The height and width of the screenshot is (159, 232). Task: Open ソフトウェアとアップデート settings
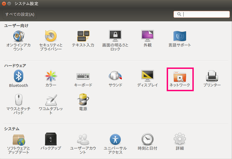(x=19, y=144)
